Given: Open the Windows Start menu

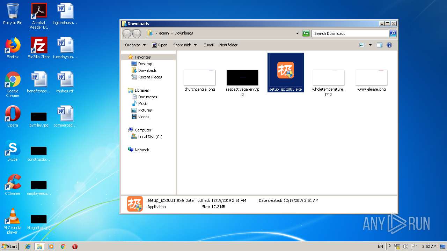Looking at the screenshot, I should pos(9,246).
